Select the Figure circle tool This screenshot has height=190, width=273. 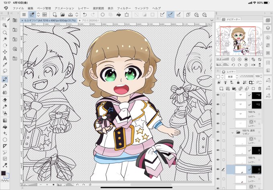(5, 140)
